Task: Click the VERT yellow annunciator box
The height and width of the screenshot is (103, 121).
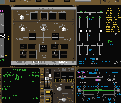Action: click(x=8, y=35)
